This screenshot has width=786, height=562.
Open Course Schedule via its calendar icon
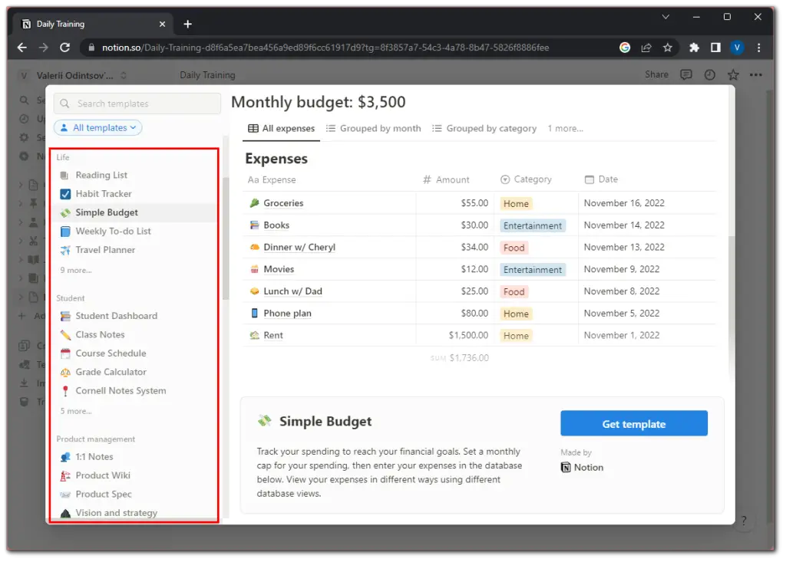click(x=65, y=353)
